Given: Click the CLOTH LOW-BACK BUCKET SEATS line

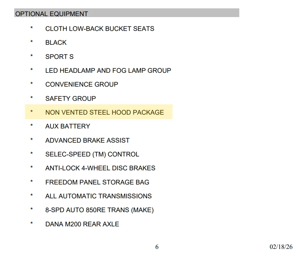Looking at the screenshot, I should (x=100, y=29).
